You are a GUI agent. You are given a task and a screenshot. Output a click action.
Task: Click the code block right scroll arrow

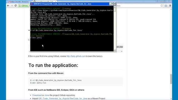[x=122, y=51]
